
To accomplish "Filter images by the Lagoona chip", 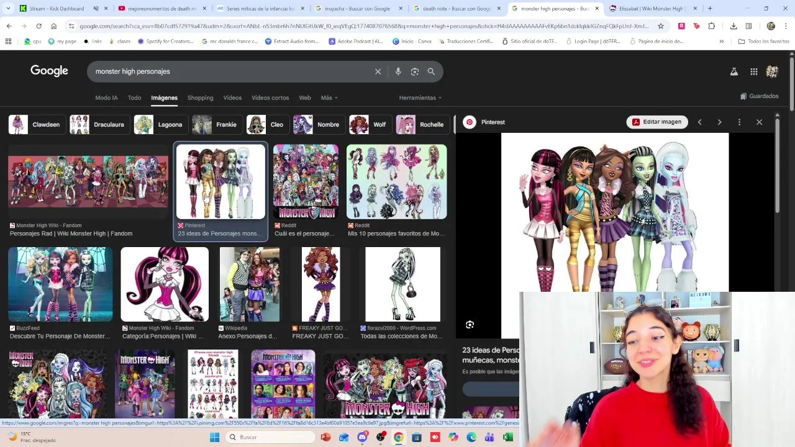I will coord(160,125).
